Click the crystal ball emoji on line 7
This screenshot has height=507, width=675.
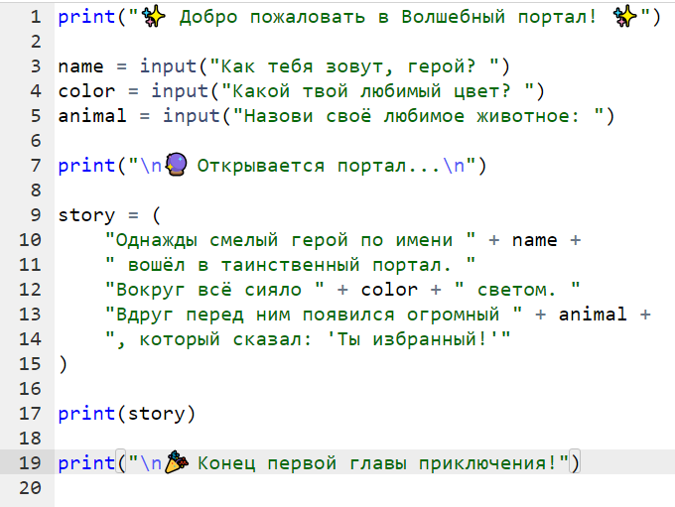tap(177, 165)
